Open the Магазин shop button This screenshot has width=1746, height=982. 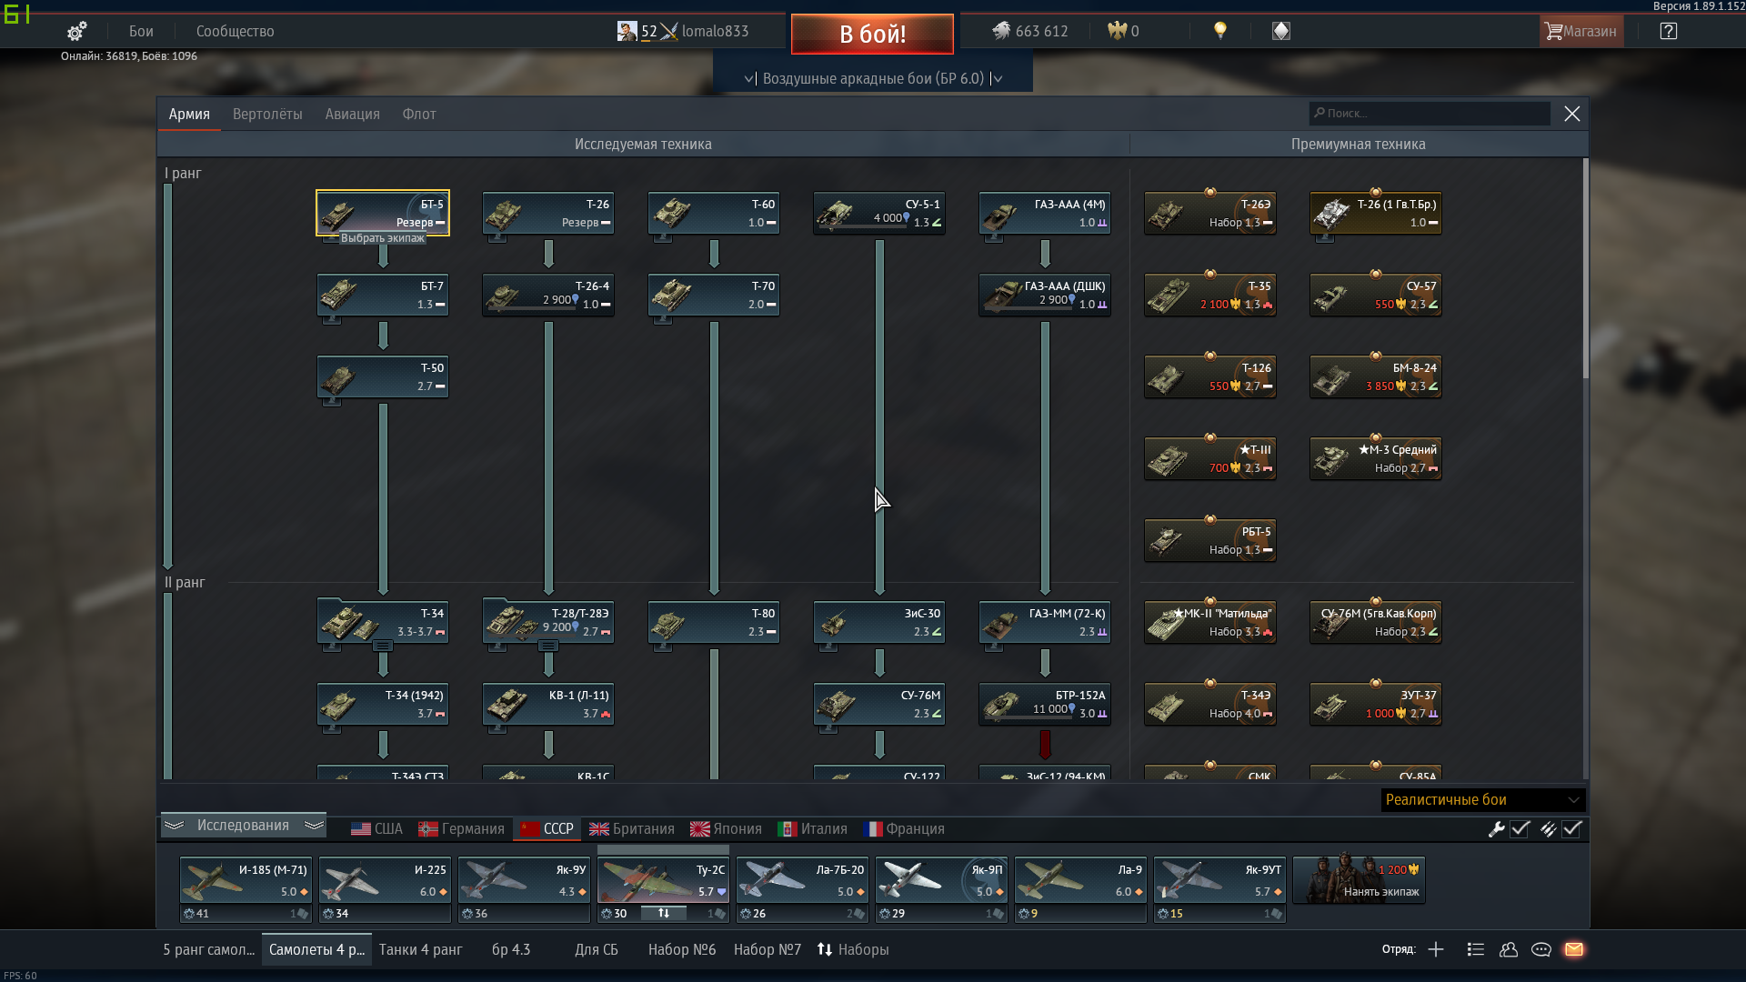pos(1581,31)
